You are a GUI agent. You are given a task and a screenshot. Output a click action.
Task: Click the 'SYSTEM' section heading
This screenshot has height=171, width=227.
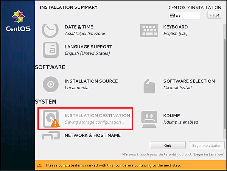coord(45,102)
